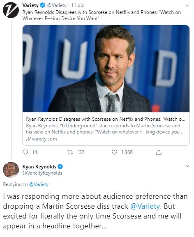Expand the Variety tweet options chevron

coord(187,6)
